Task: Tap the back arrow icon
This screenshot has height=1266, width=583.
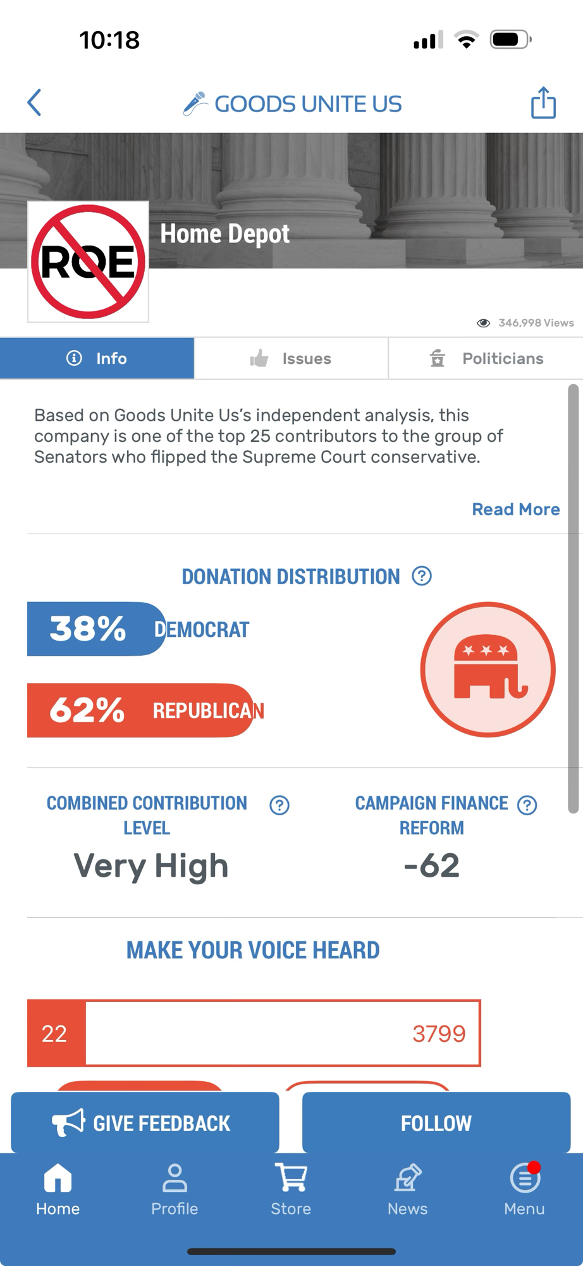Action: 35,103
